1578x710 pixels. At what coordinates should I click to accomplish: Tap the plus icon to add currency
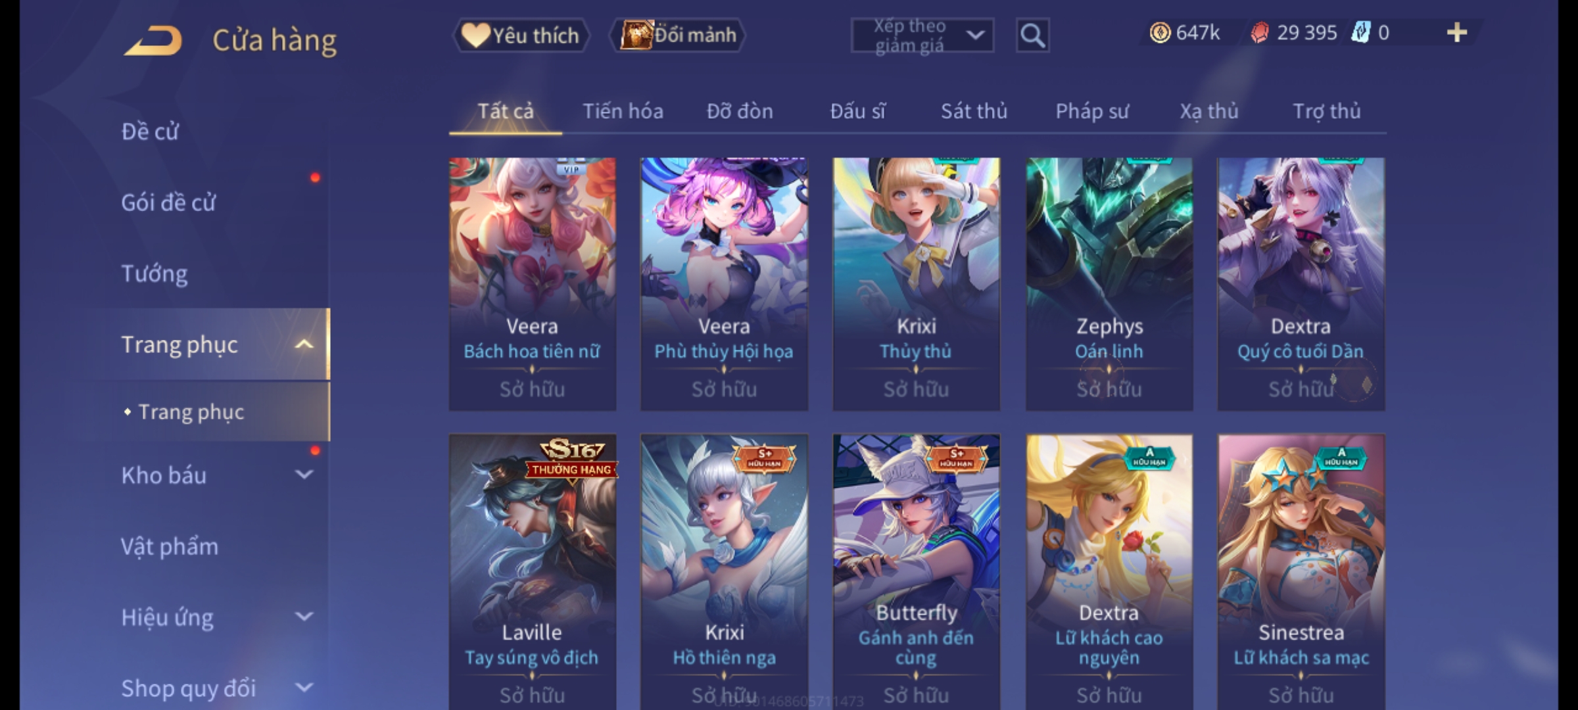[1457, 32]
